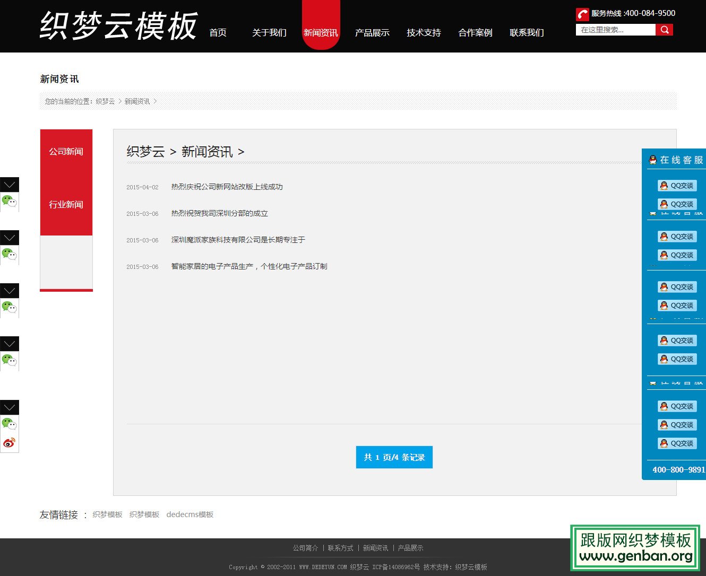
Task: Switch to the 产品展示 nav tab
Action: (x=372, y=32)
